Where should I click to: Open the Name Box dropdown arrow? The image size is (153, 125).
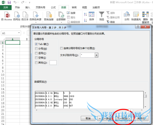click(19, 33)
